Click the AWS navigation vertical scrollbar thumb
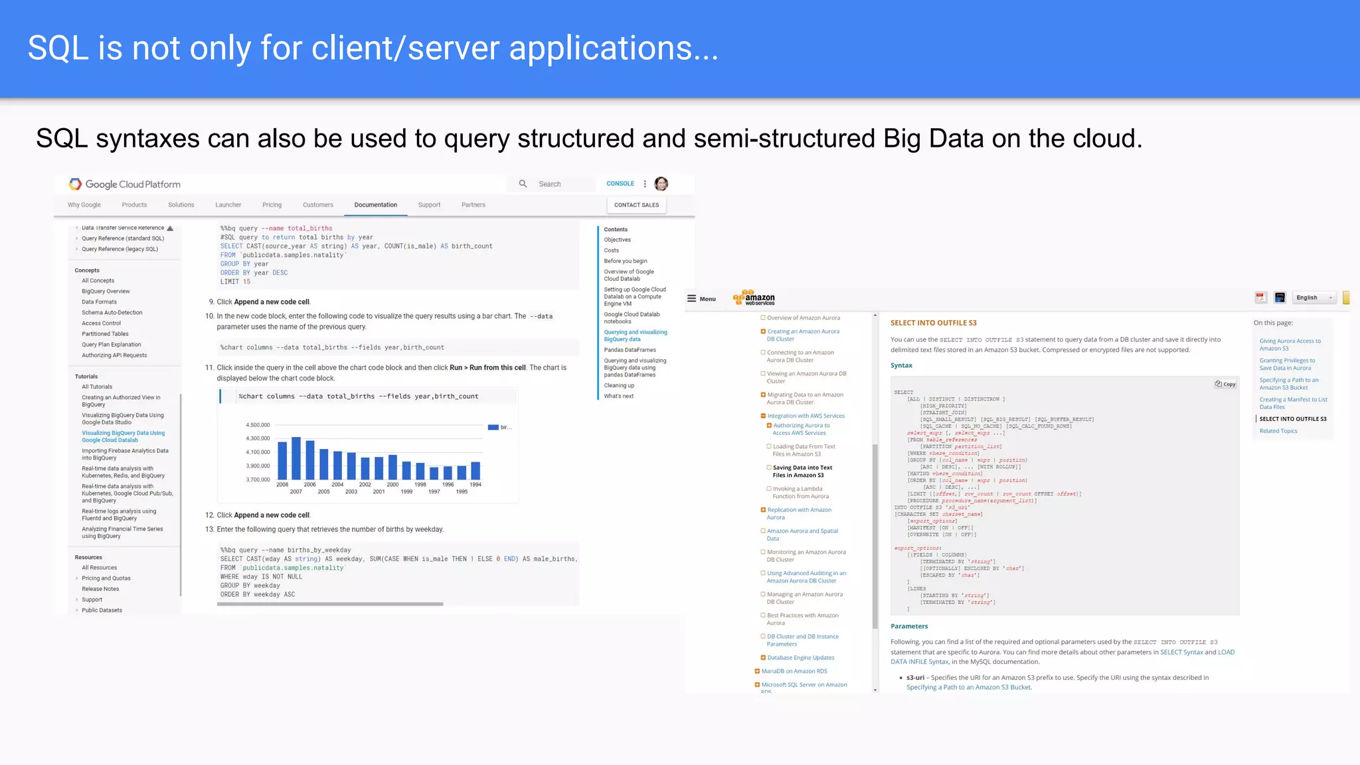1360x765 pixels. (875, 536)
